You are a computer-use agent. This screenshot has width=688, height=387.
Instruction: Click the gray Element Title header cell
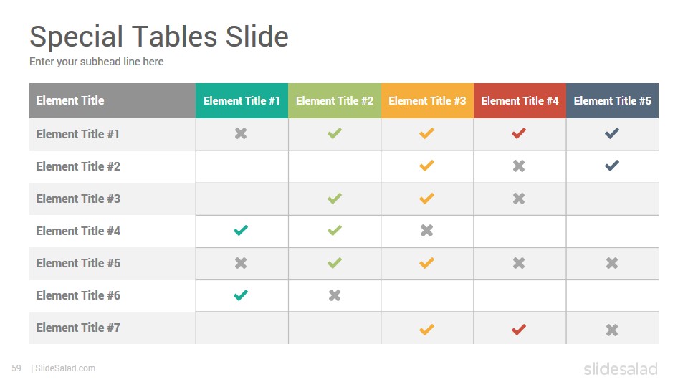(x=113, y=100)
